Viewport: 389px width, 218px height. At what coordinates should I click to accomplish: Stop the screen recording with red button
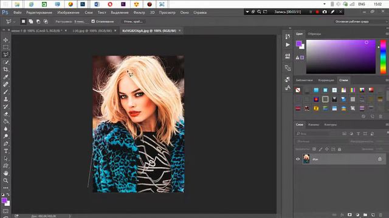pyautogui.click(x=317, y=12)
